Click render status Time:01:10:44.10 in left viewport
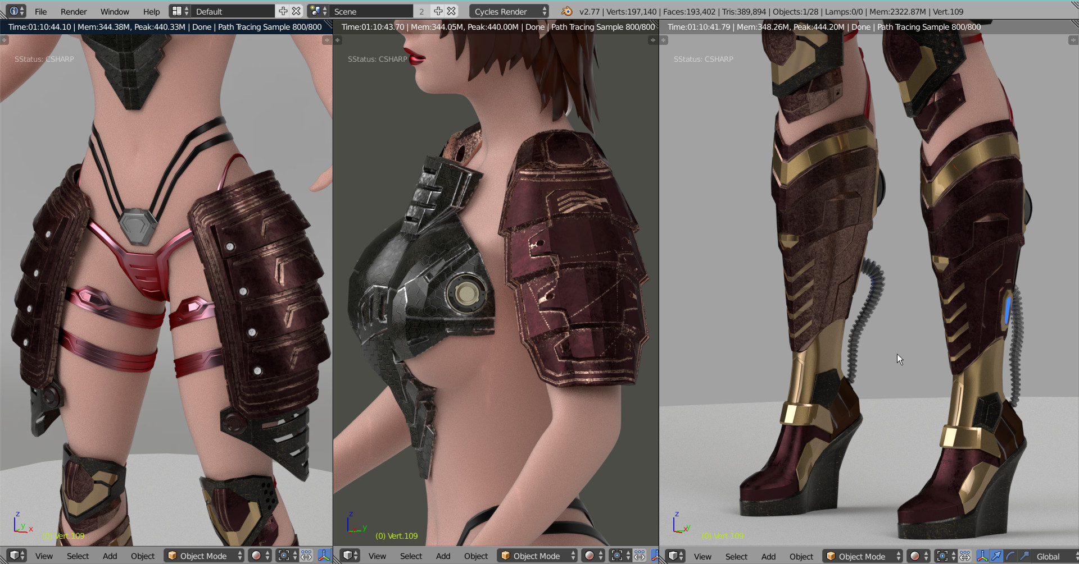The height and width of the screenshot is (564, 1079). pos(40,27)
